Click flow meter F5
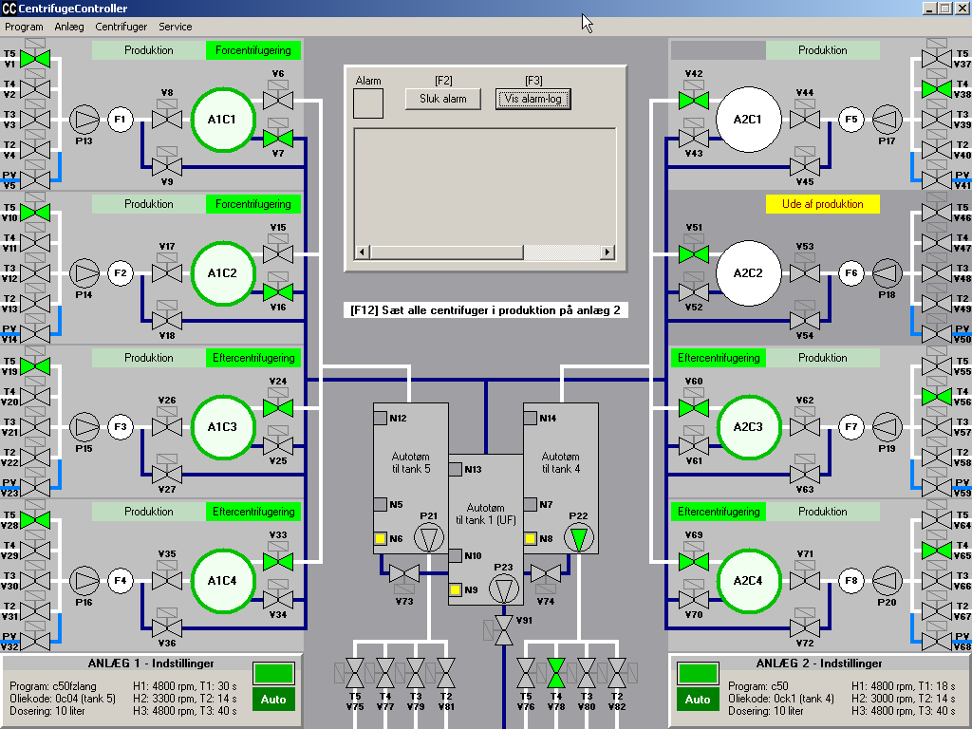The image size is (972, 729). 851,120
